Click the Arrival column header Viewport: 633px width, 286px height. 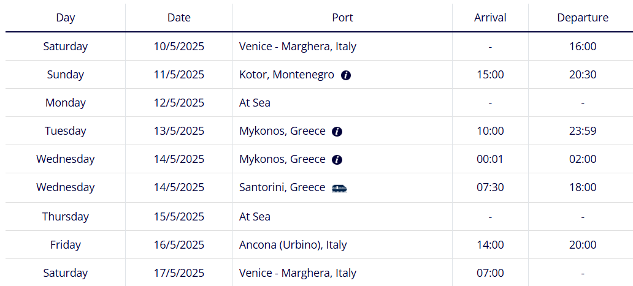click(490, 18)
